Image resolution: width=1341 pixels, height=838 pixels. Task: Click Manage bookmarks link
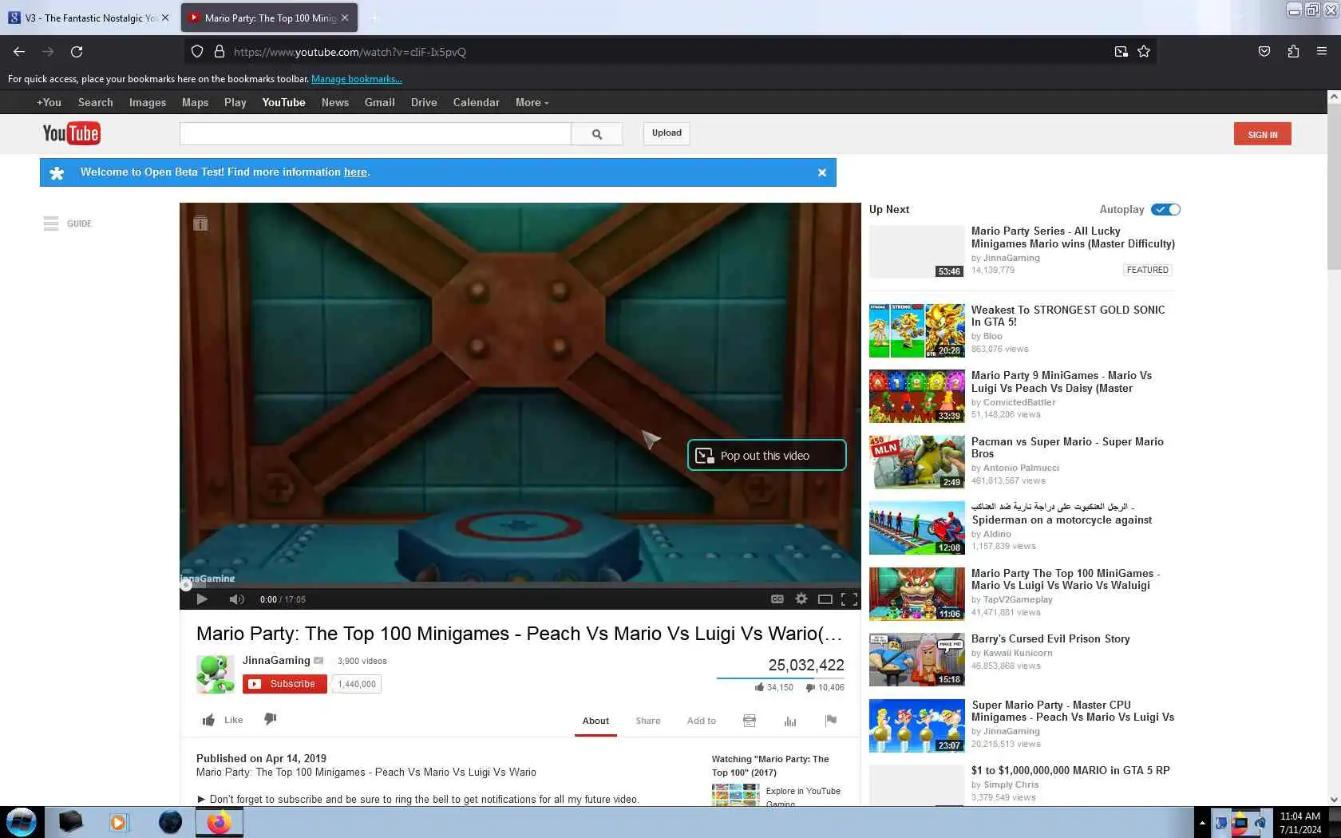[x=357, y=79]
